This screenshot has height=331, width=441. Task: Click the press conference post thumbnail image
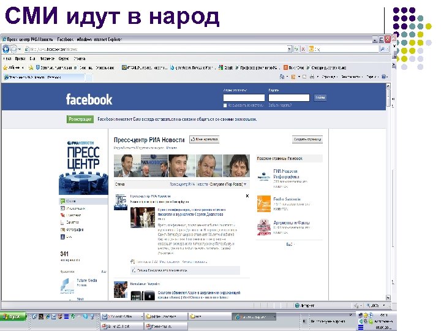point(143,218)
